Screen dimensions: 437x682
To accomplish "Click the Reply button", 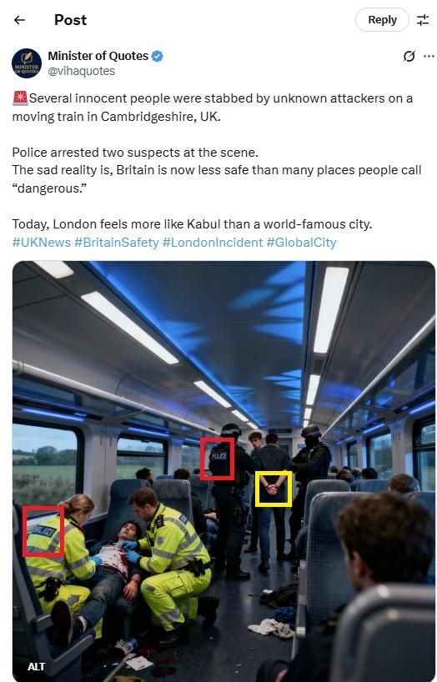I will coord(382,20).
